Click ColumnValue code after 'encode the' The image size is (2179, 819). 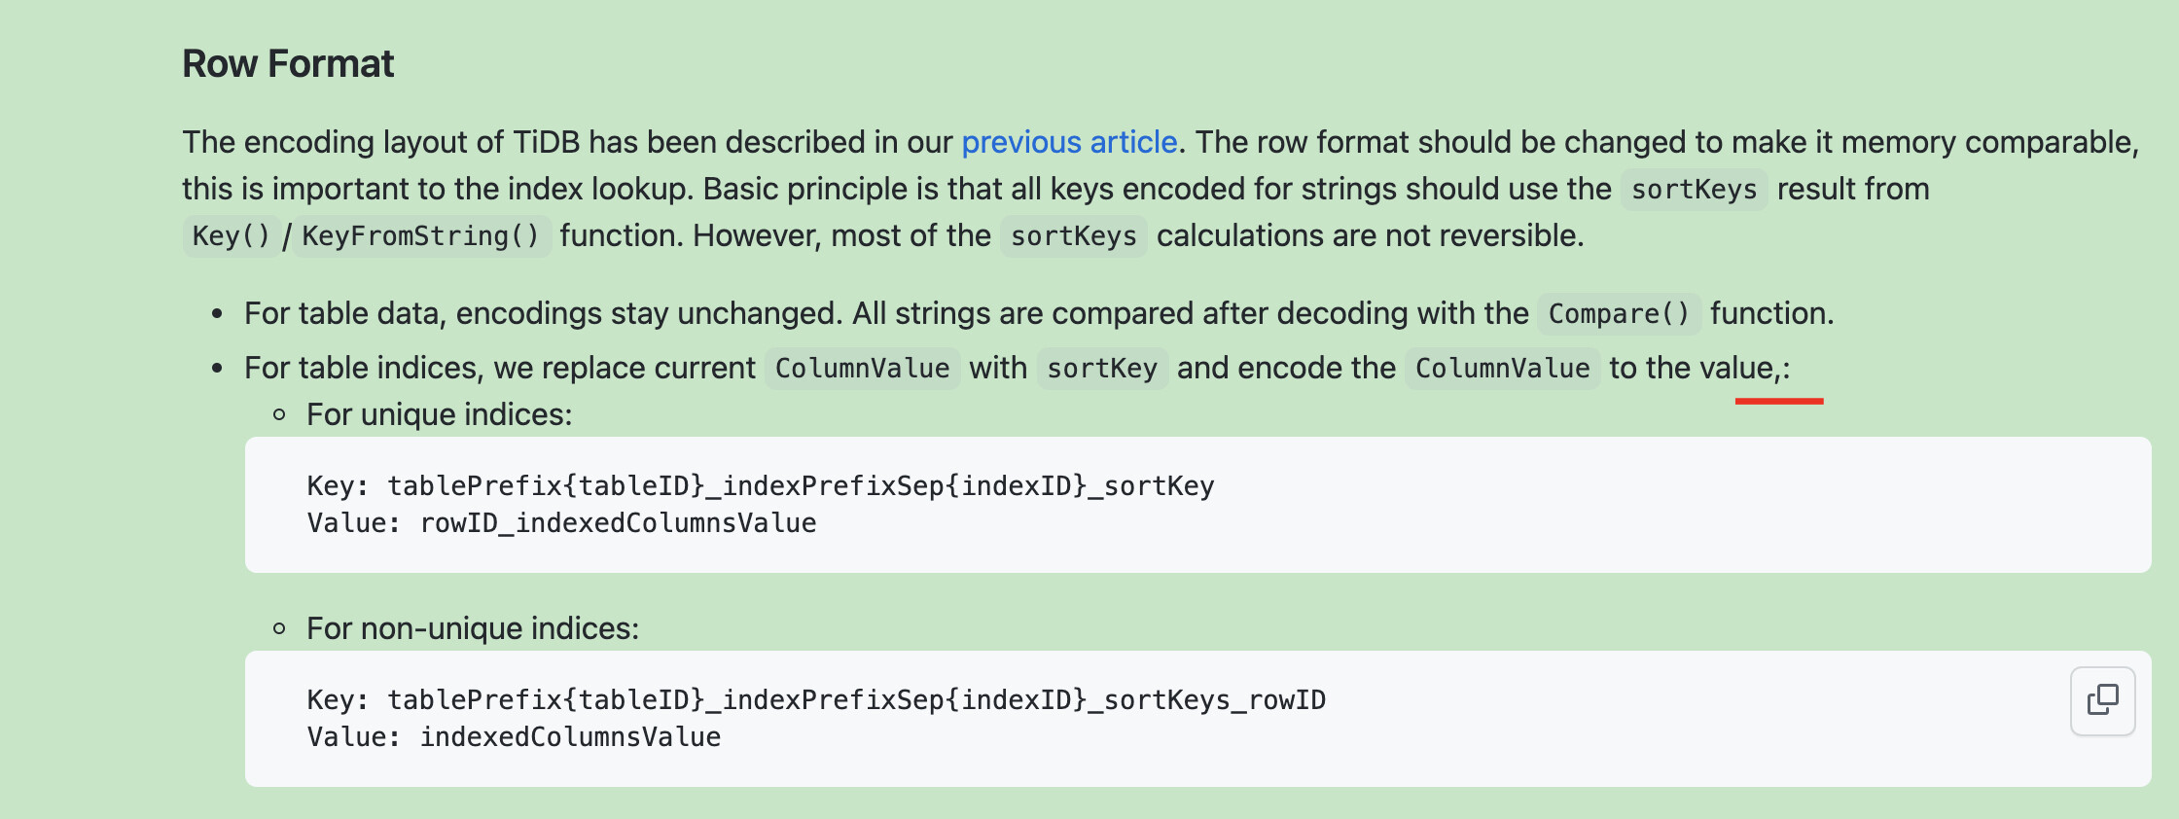coord(1502,368)
